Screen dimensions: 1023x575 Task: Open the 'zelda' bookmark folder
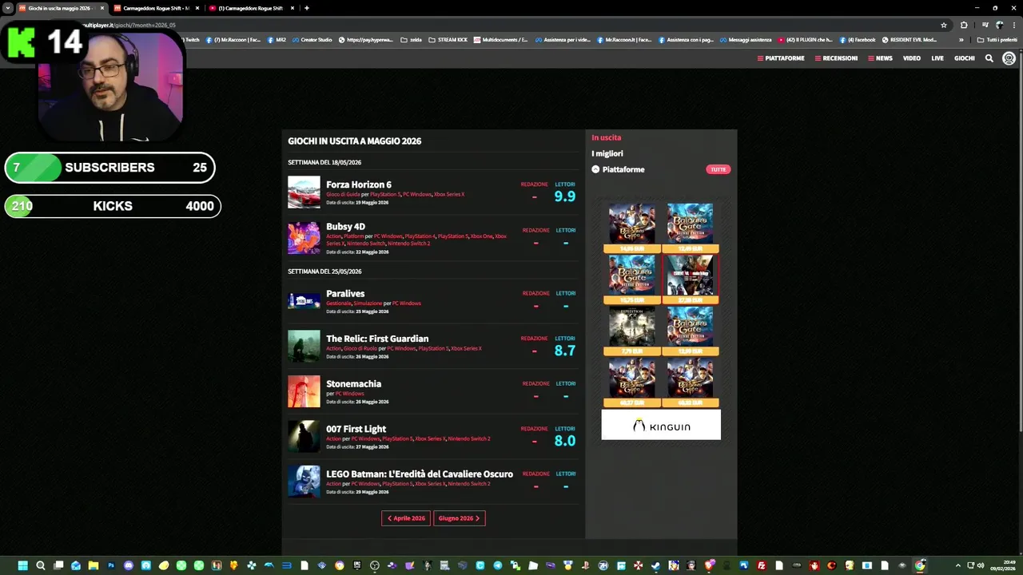[411, 40]
